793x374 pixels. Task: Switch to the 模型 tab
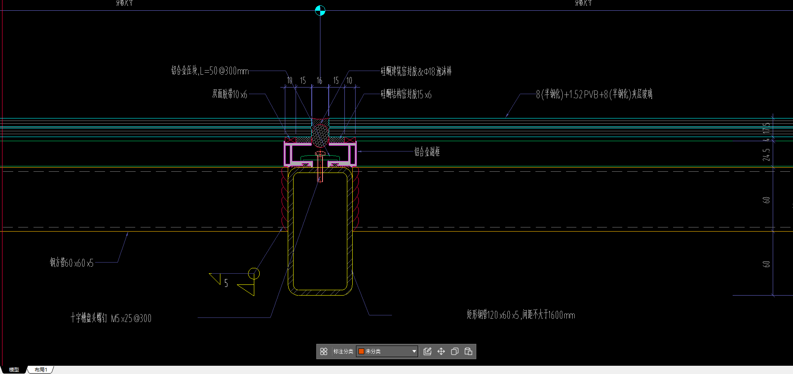14,369
